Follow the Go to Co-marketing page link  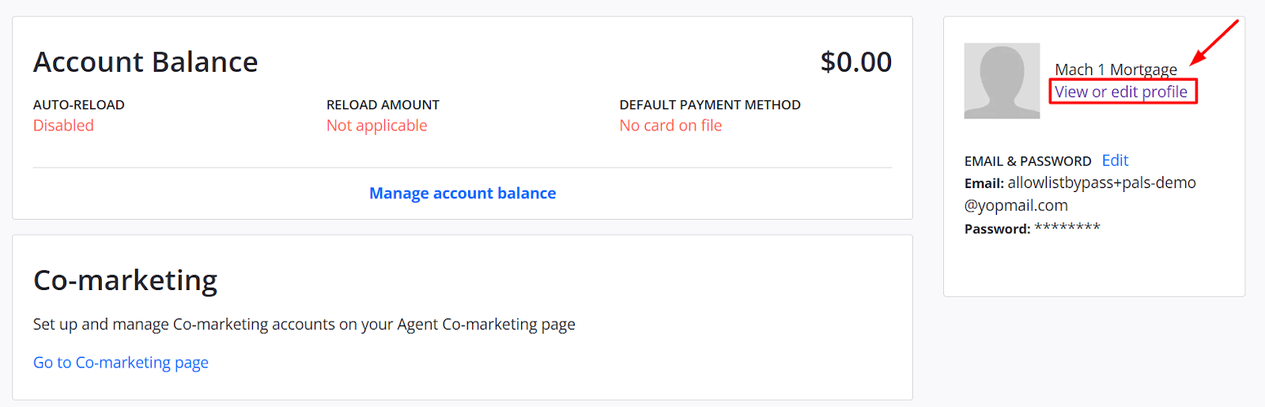pos(121,363)
